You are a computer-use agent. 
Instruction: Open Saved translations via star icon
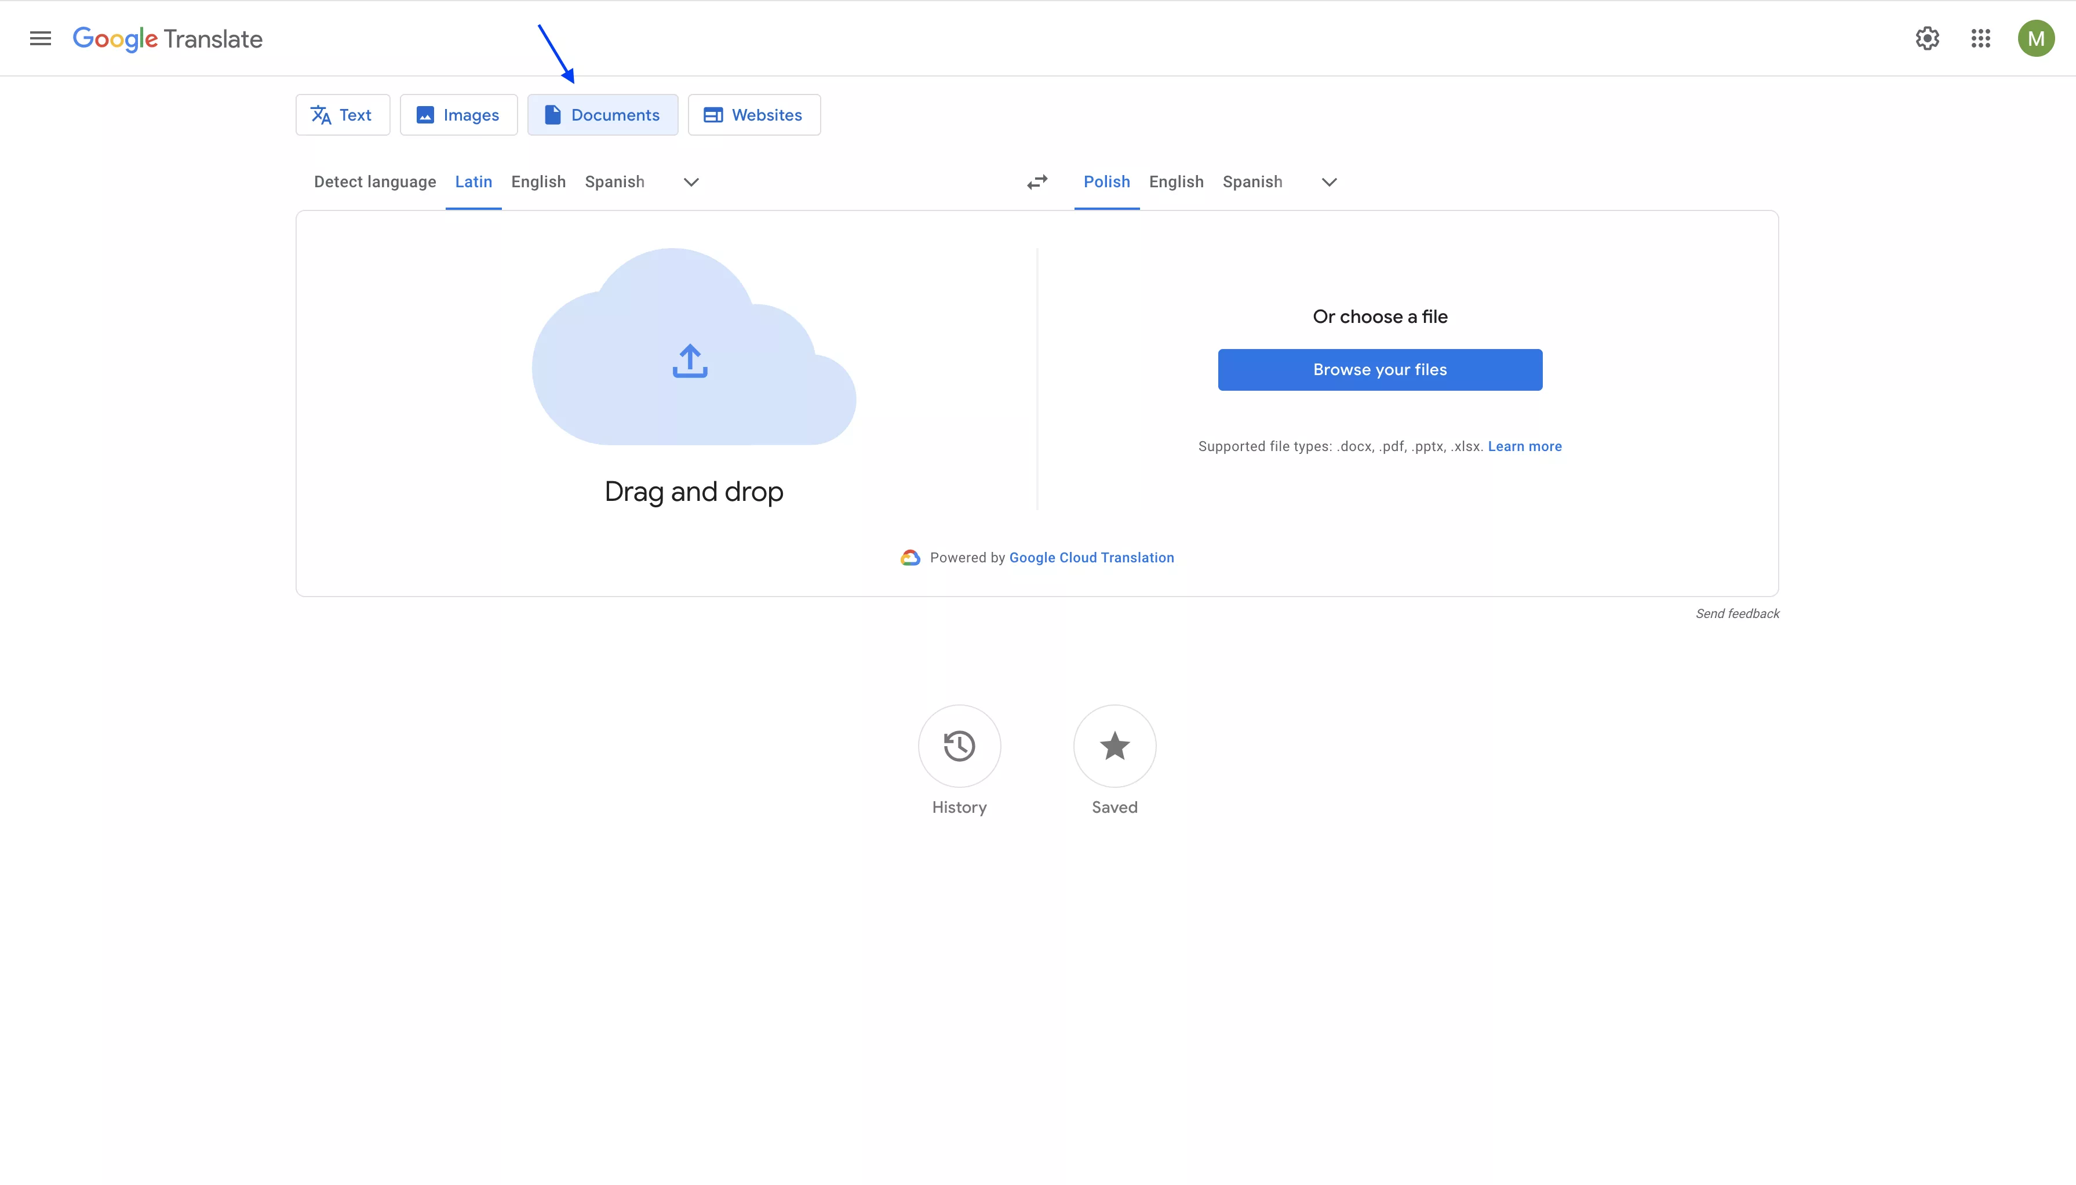point(1114,746)
